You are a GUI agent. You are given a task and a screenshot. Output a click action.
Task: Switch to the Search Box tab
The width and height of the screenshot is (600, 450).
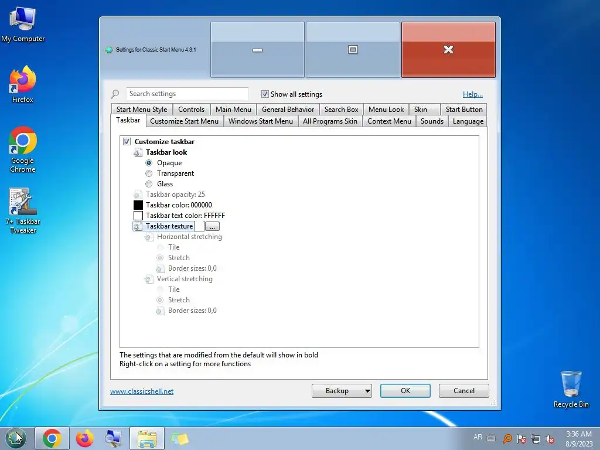pyautogui.click(x=342, y=110)
